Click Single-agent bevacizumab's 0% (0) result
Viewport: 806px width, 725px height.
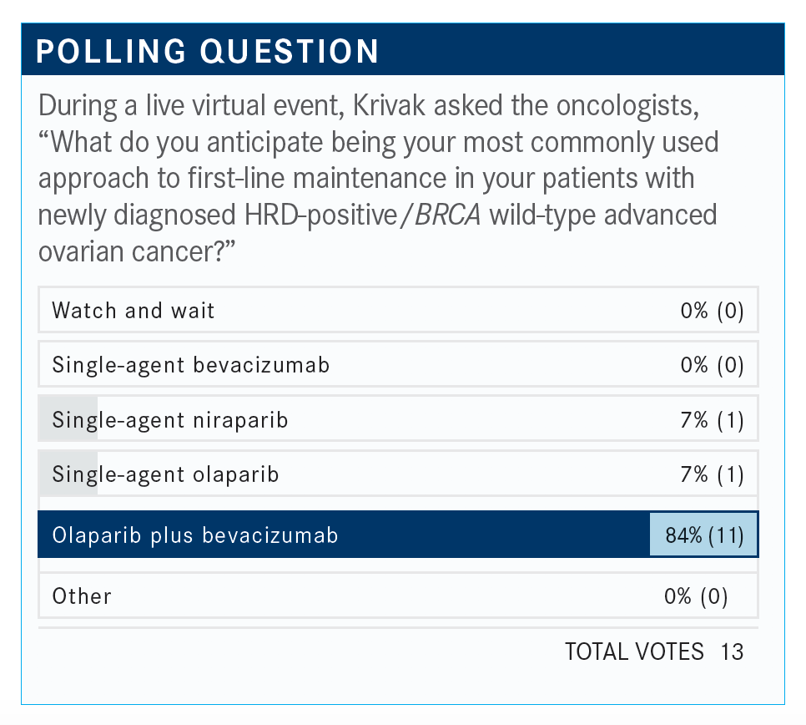(x=712, y=365)
